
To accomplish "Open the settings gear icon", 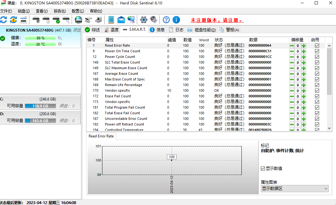I will click(143, 19).
